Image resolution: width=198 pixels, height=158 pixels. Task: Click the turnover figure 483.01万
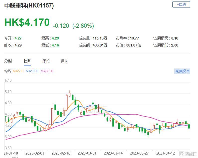100,45
